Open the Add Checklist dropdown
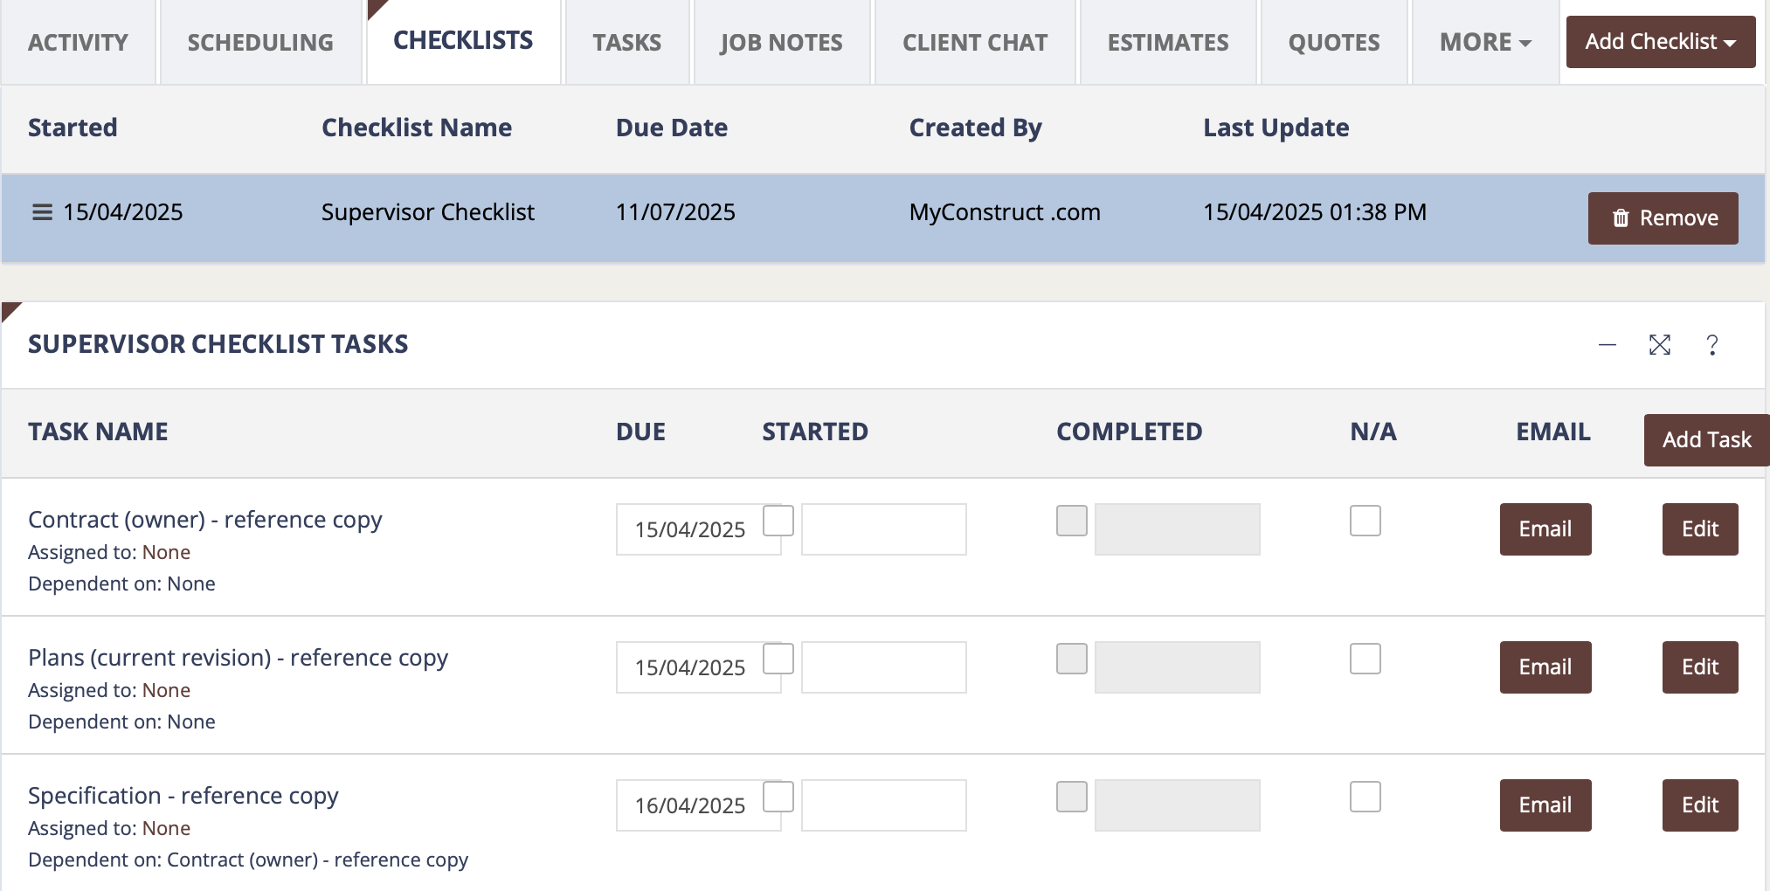Screen dimensions: 1770x891 [x=1660, y=42]
